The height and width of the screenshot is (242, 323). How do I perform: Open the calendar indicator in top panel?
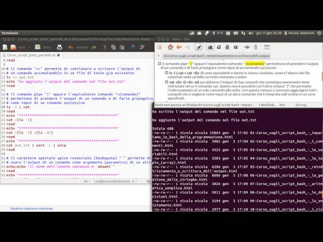[x=228, y=33]
